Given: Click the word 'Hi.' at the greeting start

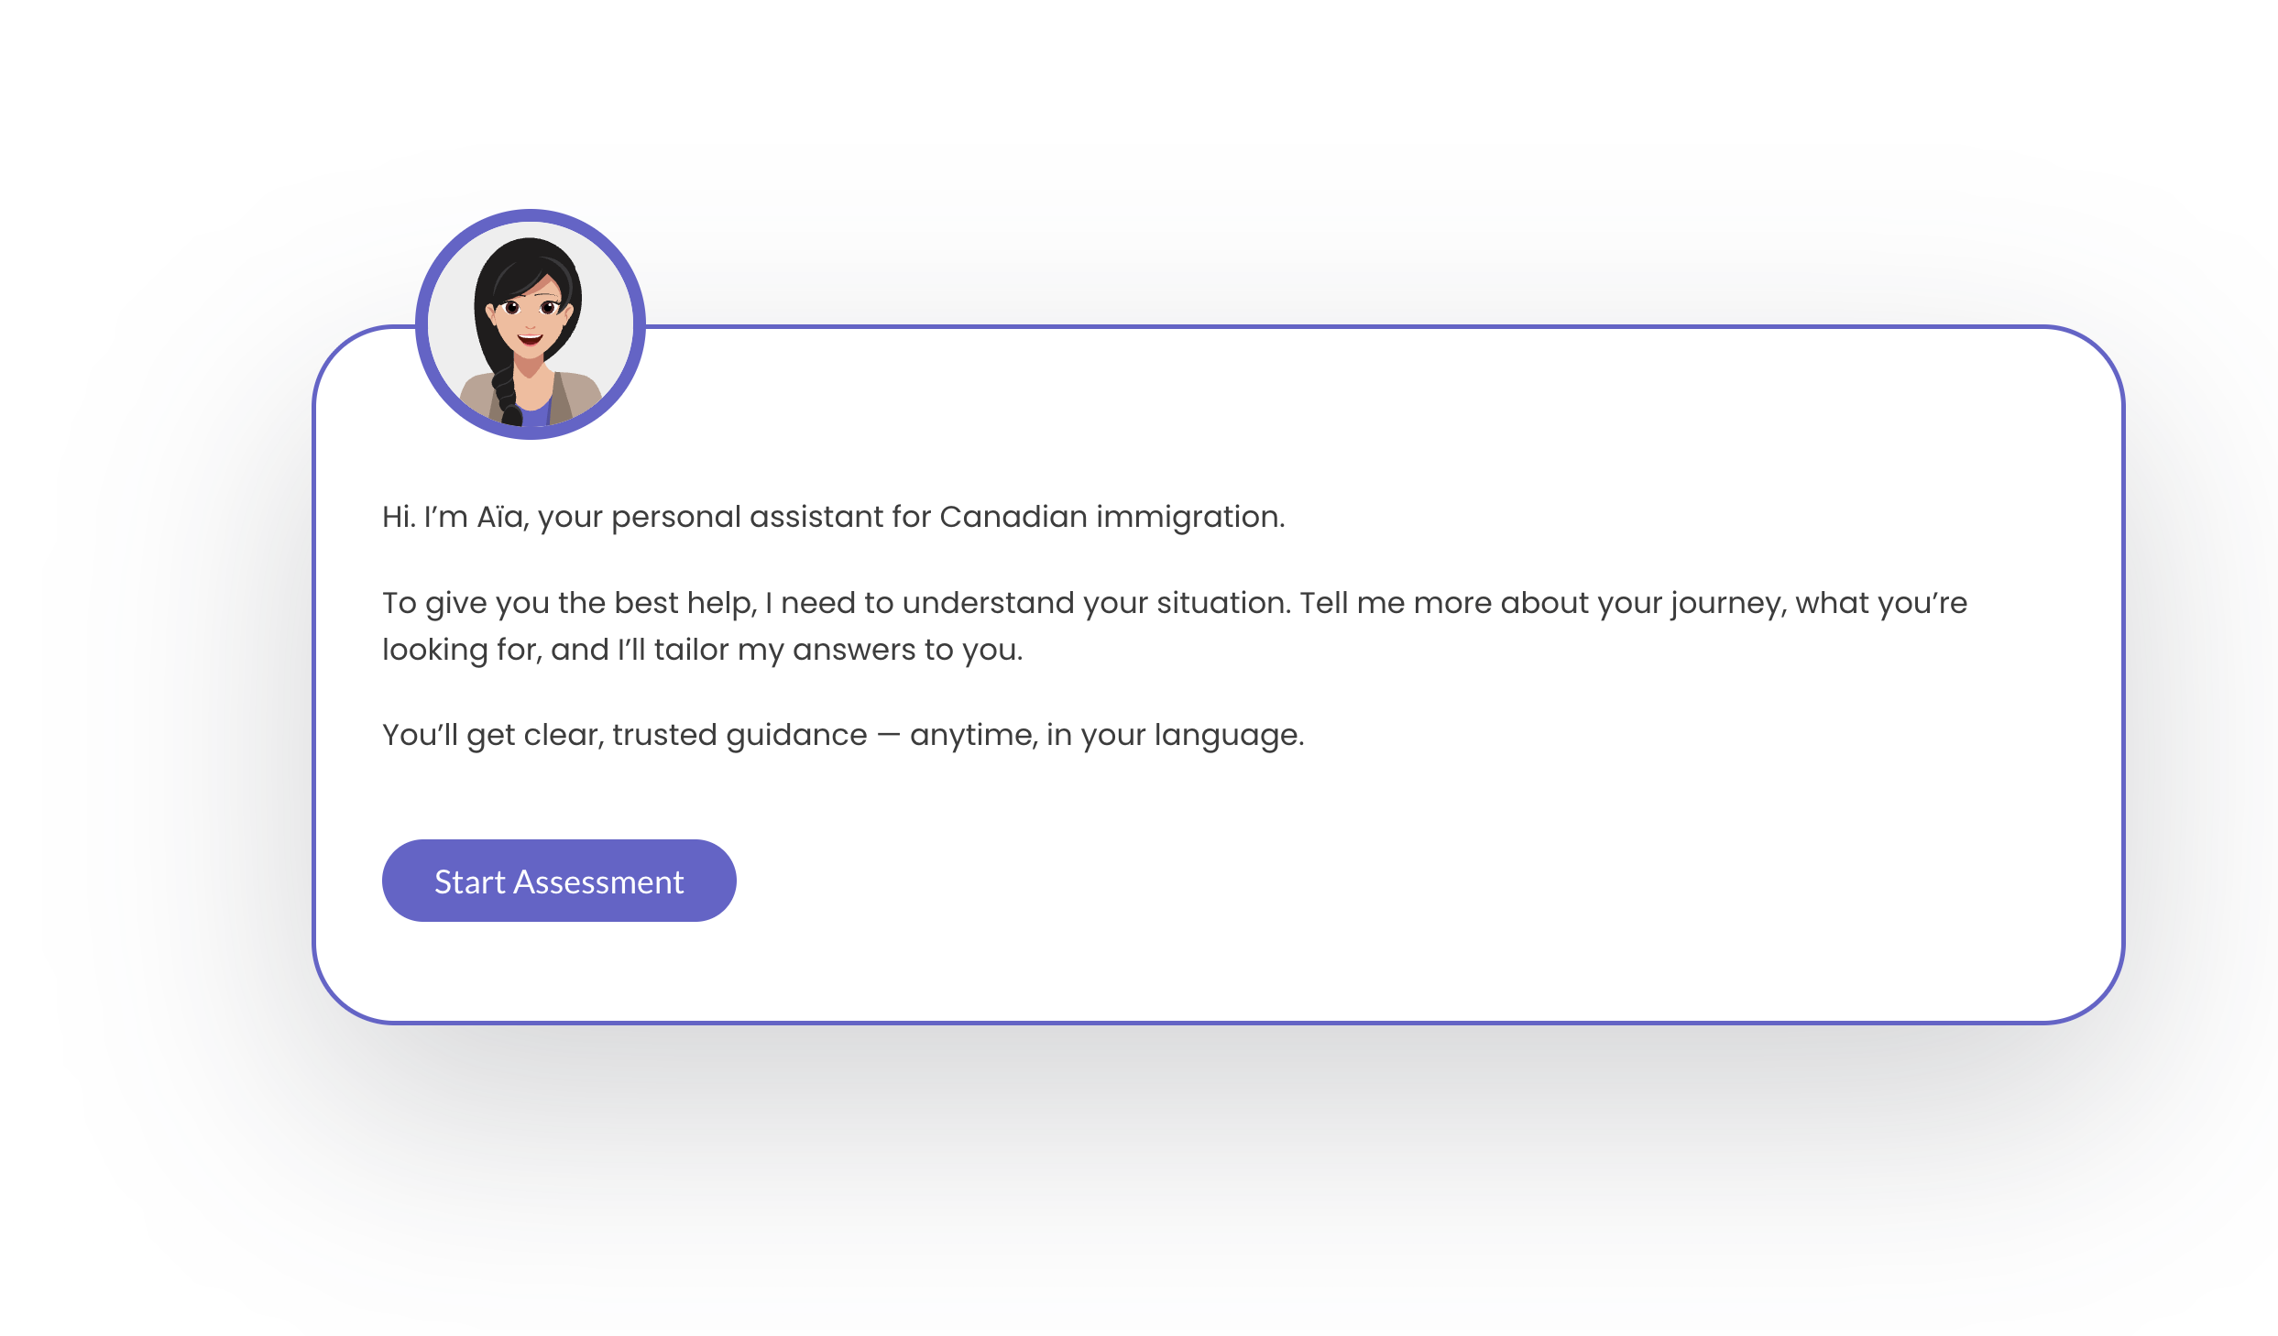Looking at the screenshot, I should [x=399, y=517].
